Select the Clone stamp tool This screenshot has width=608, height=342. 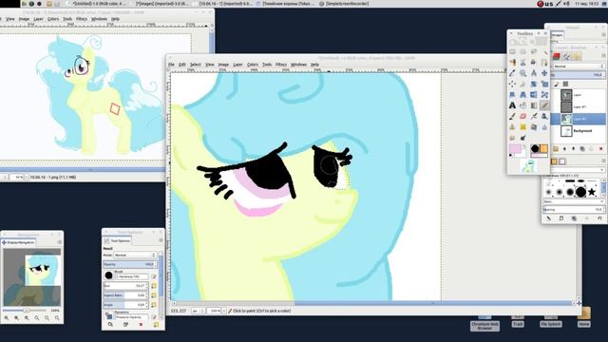(x=512, y=126)
